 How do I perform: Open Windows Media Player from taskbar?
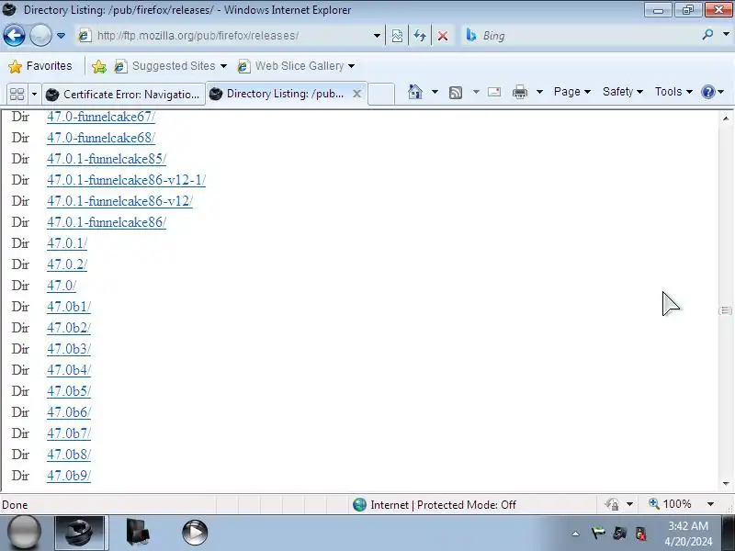click(195, 533)
